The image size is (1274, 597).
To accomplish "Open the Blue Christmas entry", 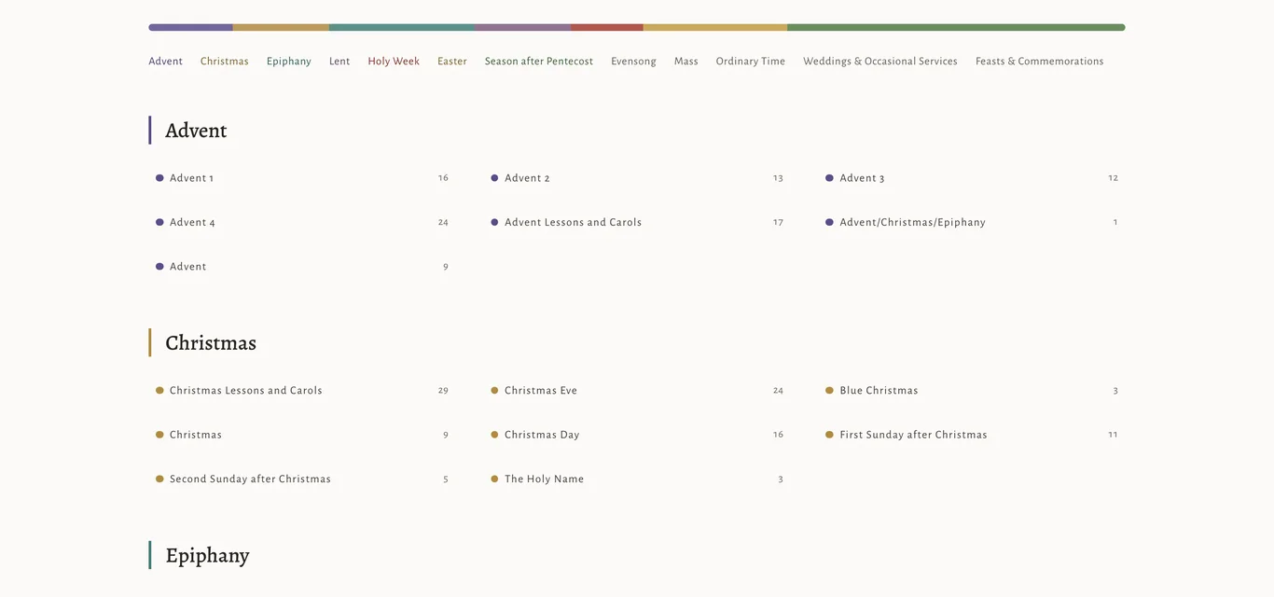I will [972, 390].
